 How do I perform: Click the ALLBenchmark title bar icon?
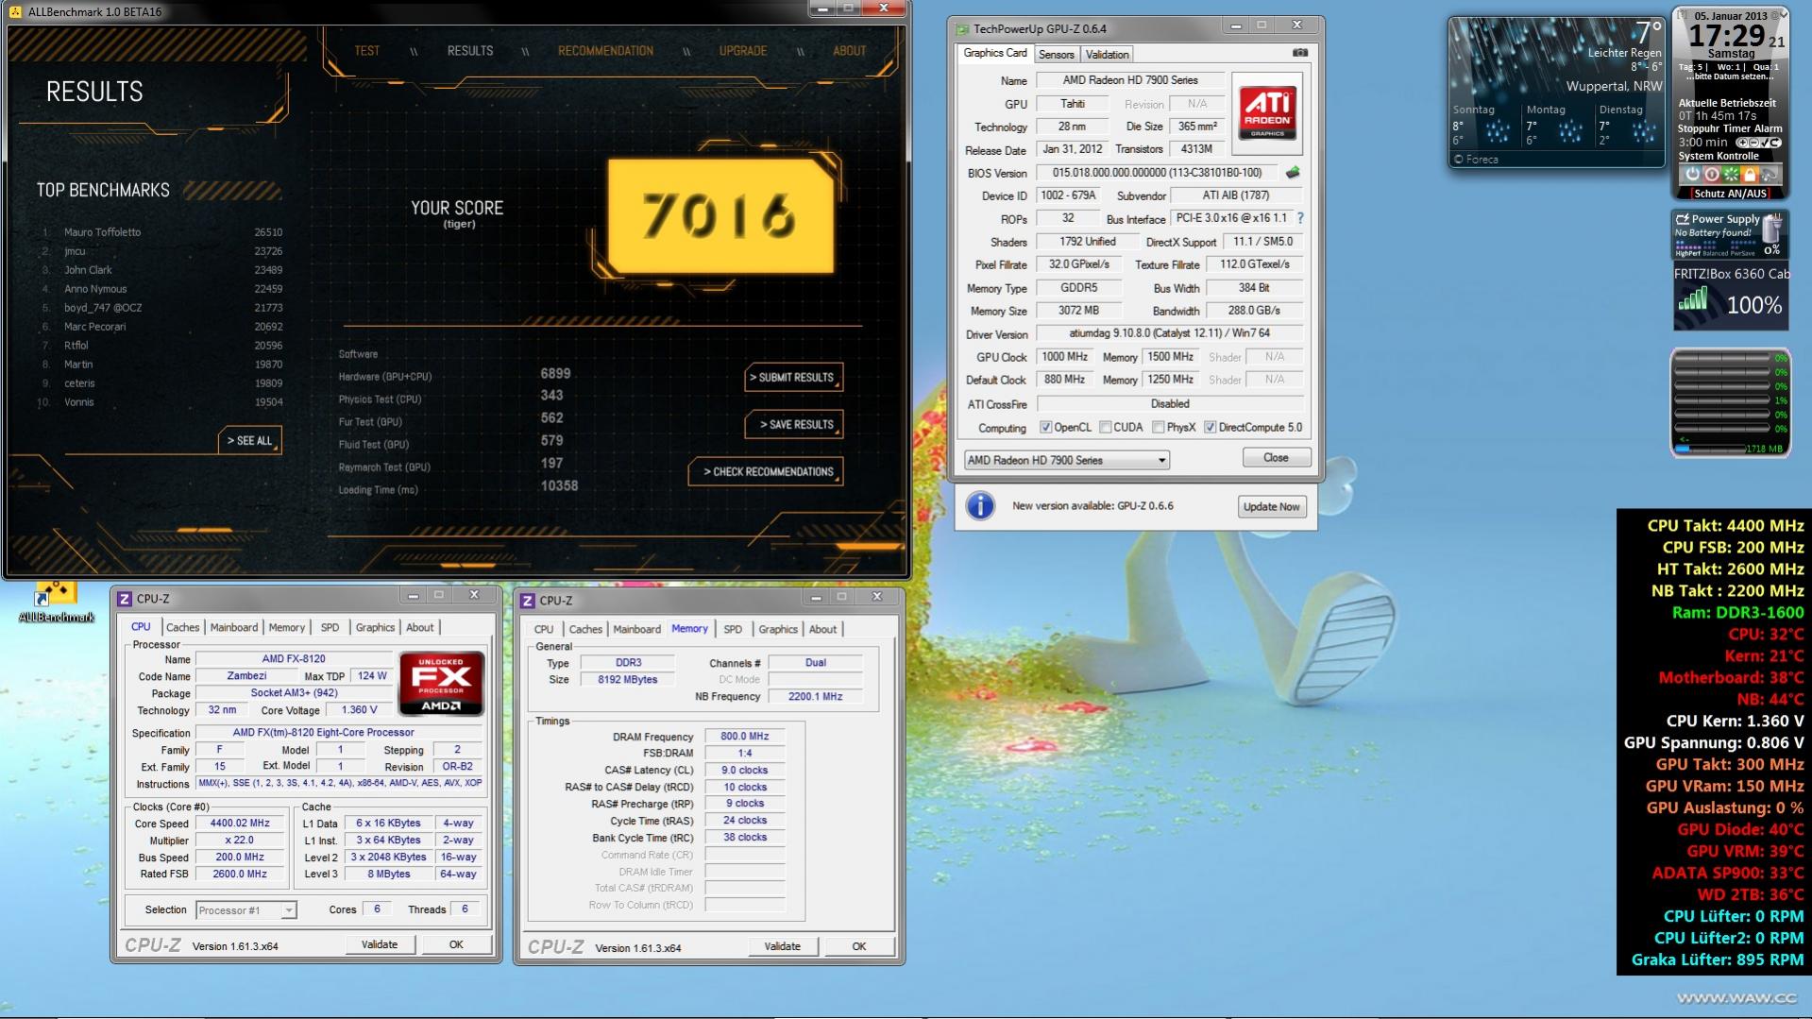point(15,12)
